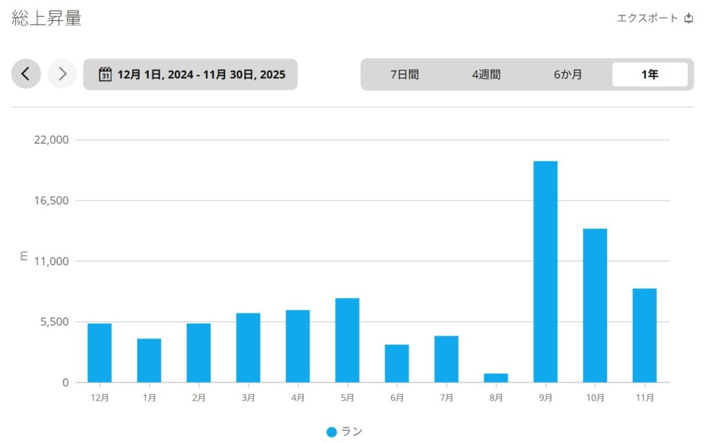Click the 5月 bar in the chart
Viewport: 709px width, 443px height.
[x=347, y=340]
